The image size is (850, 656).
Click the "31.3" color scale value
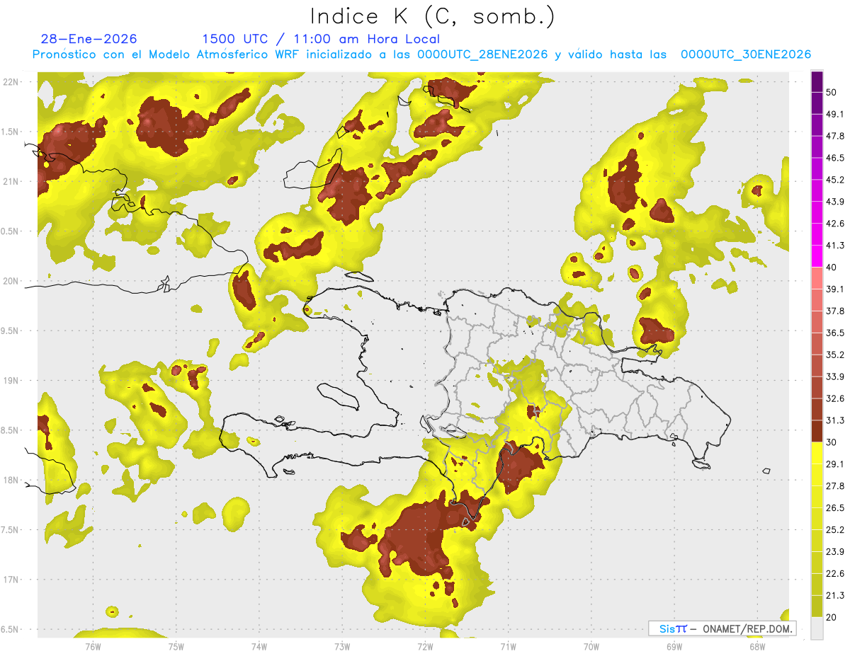pyautogui.click(x=835, y=420)
